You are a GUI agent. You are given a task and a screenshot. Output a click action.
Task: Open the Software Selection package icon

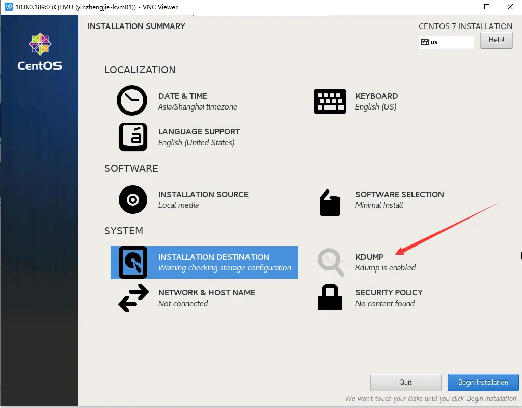[330, 203]
